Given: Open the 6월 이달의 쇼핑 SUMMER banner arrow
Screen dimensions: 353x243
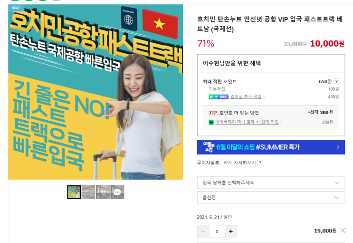Looking at the screenshot, I should pos(338,147).
